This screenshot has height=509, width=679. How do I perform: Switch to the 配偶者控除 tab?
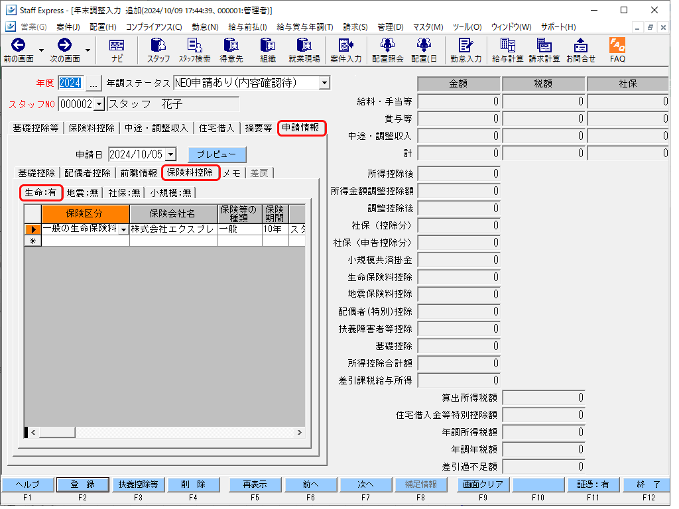tap(88, 173)
